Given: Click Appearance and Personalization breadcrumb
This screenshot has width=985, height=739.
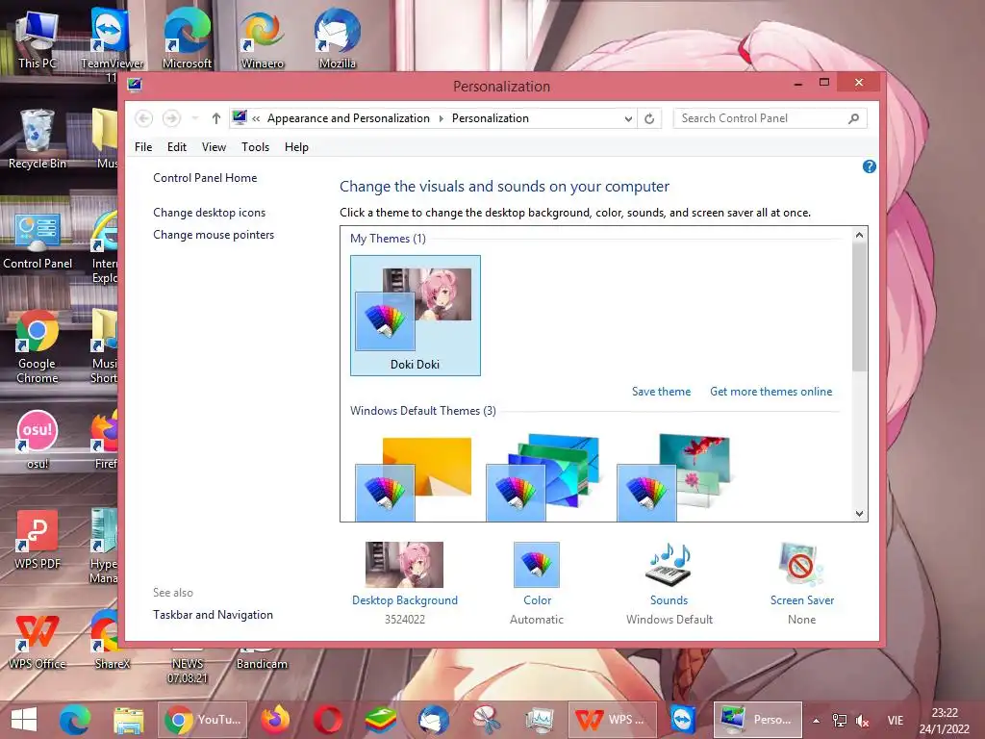Looking at the screenshot, I should point(348,118).
